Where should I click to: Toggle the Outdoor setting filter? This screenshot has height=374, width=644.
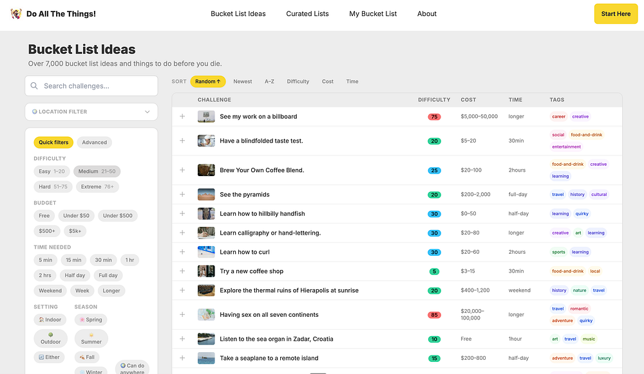click(50, 338)
